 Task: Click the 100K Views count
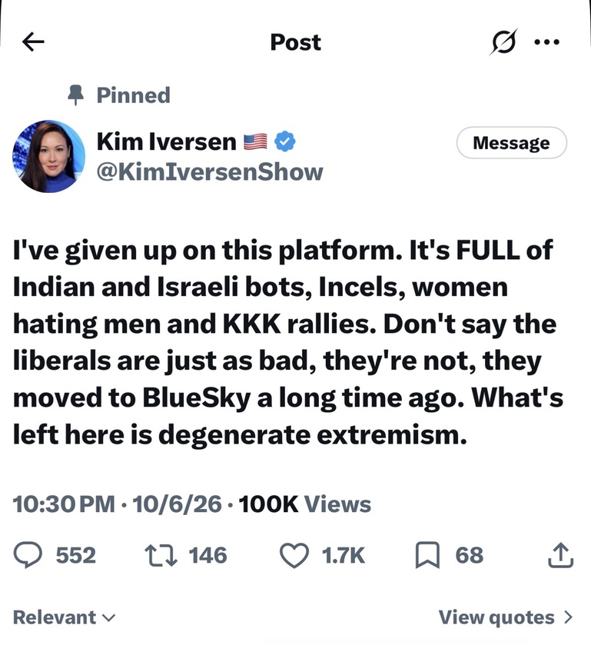click(x=304, y=504)
